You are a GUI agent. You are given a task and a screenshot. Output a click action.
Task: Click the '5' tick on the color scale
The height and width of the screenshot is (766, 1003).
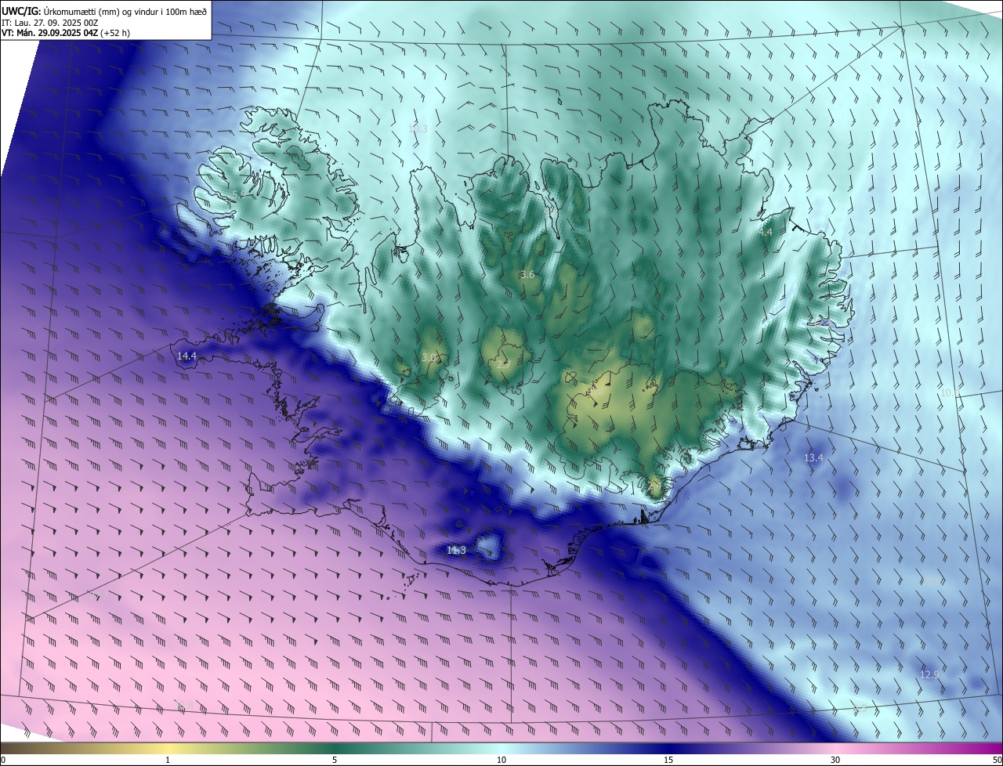[x=335, y=760]
